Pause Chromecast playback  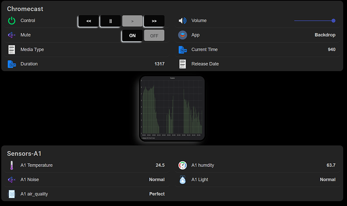pyautogui.click(x=110, y=21)
